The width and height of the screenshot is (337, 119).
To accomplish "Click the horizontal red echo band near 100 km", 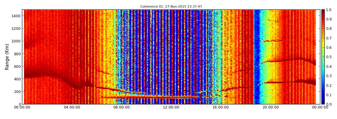I will (x=149, y=97).
